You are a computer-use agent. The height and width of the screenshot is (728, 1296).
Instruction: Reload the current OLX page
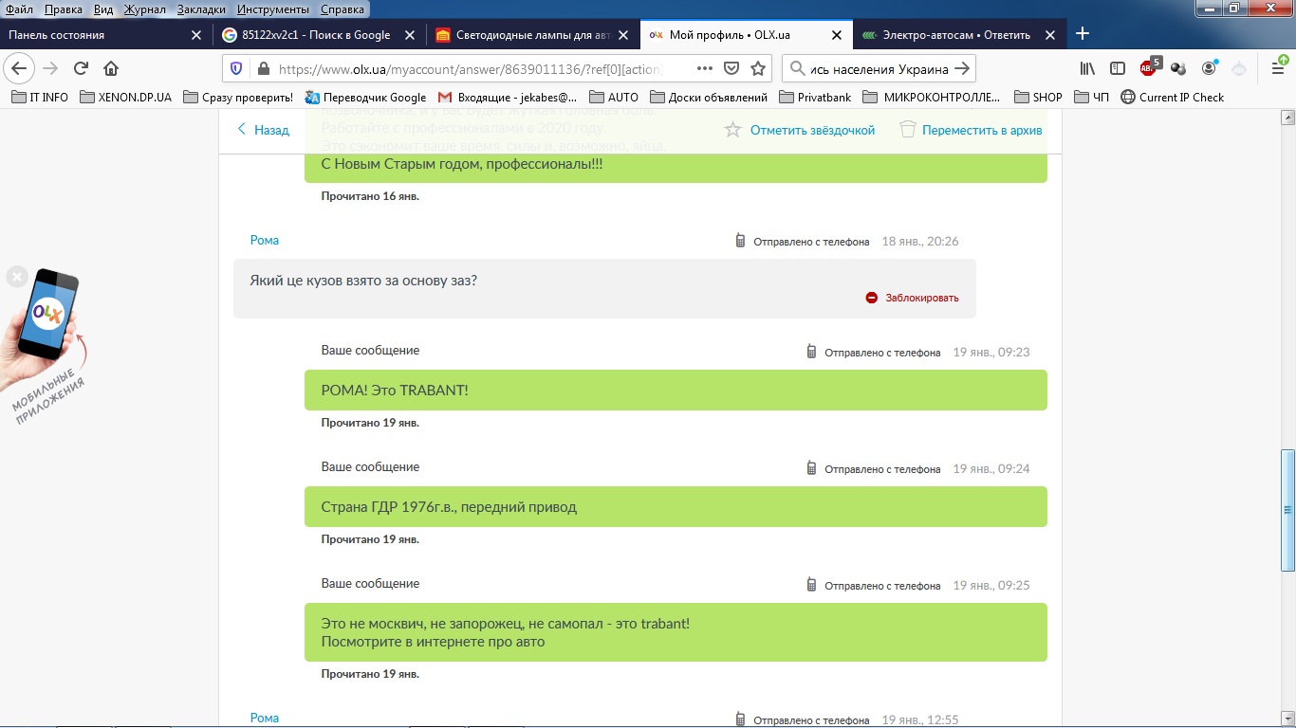81,68
